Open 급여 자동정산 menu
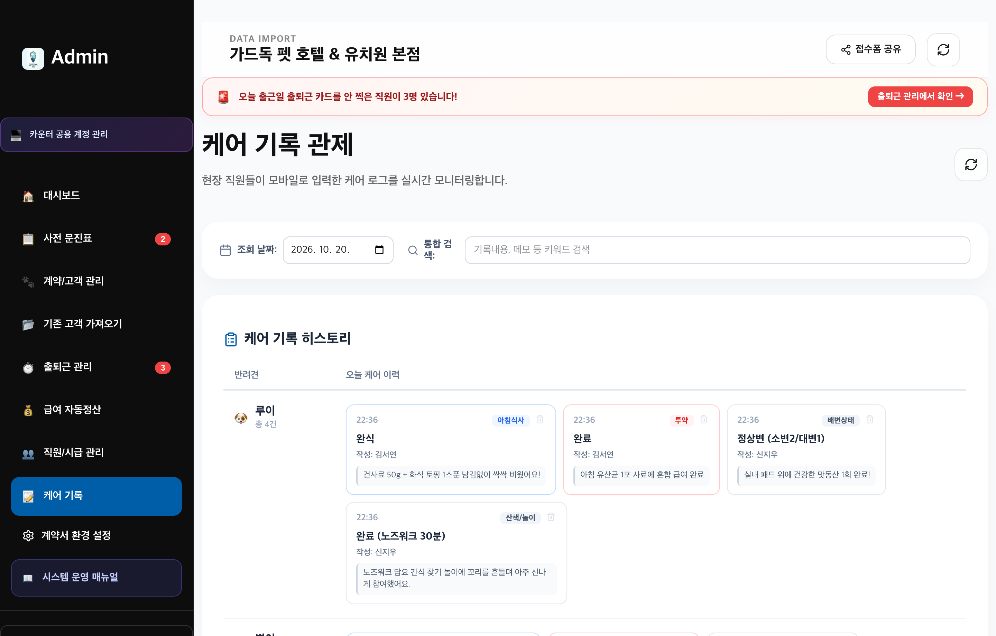This screenshot has width=996, height=636. 96,410
